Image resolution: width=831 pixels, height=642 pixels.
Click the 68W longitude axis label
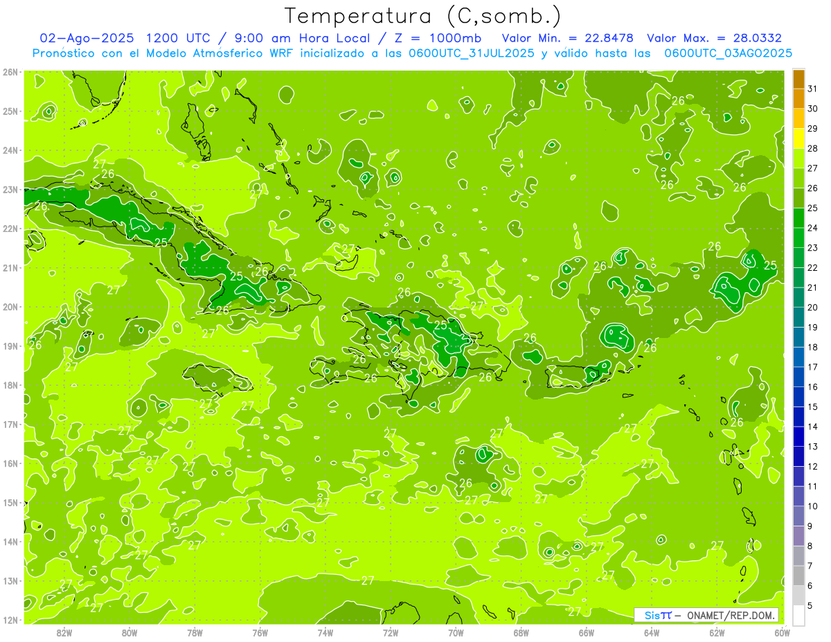click(x=521, y=632)
